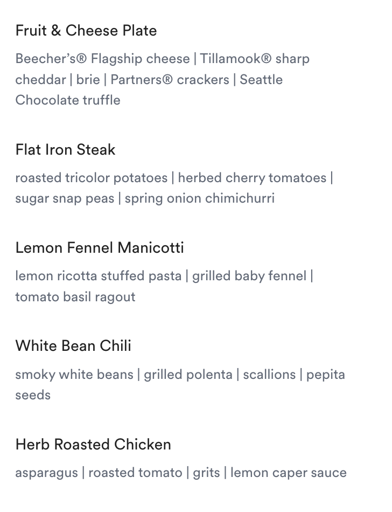Click the Seattle Chocolate truffle text
Screen dimensions: 392x512
pos(68,100)
